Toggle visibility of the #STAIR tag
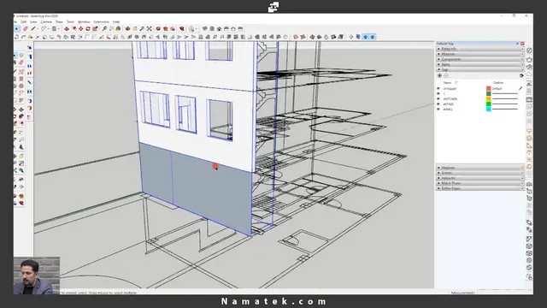The image size is (547, 308). 438,104
